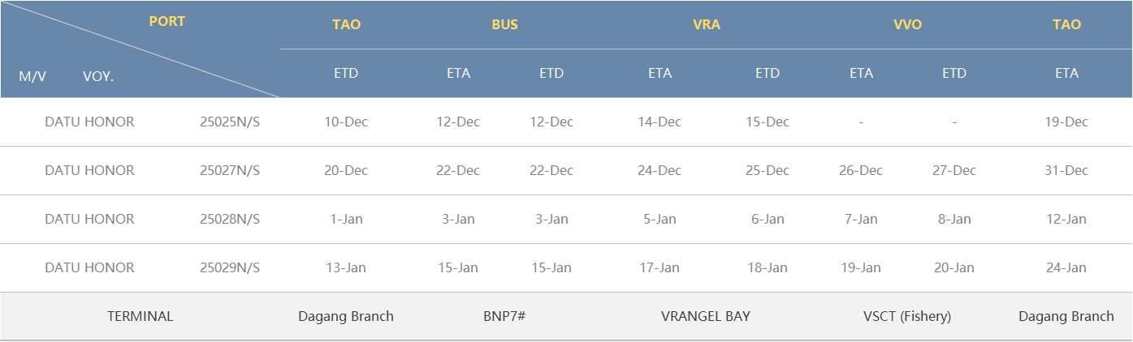Select the VSCT (Fishery) terminal cell
Image resolution: width=1133 pixels, height=342 pixels.
pos(907,316)
